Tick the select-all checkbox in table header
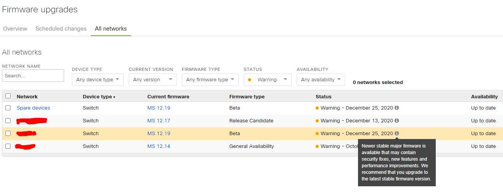 coord(8,96)
